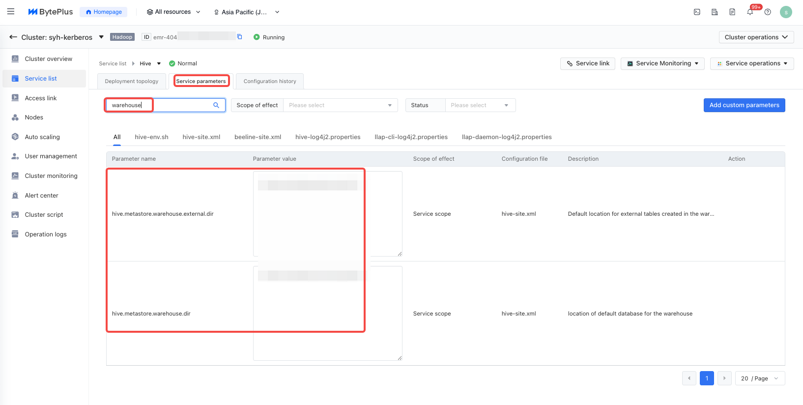Viewport: 803px width, 405px height.
Task: Click the help question mark icon
Action: [768, 12]
